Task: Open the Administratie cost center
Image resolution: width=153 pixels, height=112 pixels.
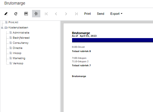Action: pyautogui.click(x=21, y=33)
